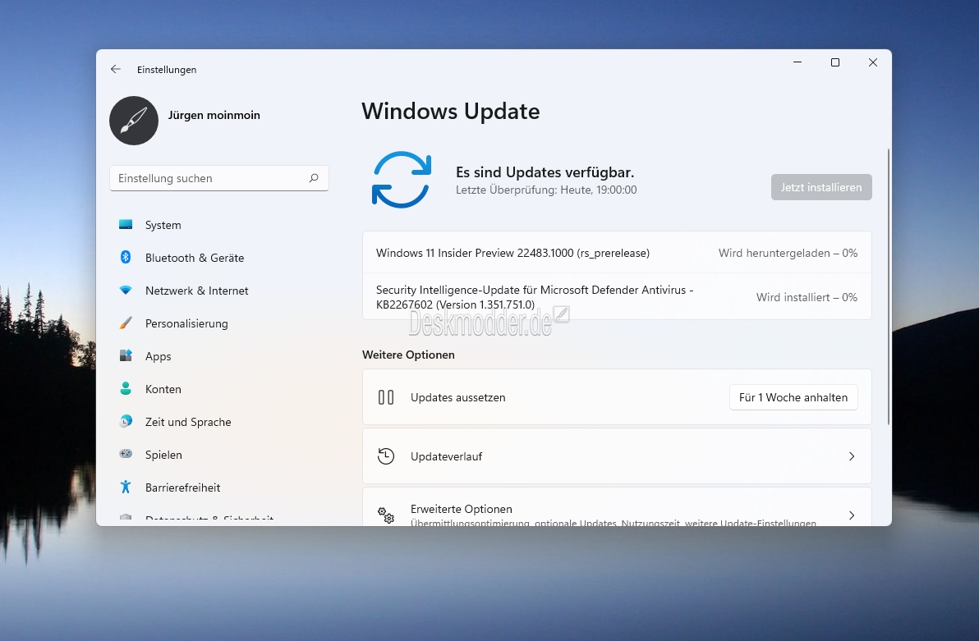Click the Apps grid icon

[x=126, y=355]
